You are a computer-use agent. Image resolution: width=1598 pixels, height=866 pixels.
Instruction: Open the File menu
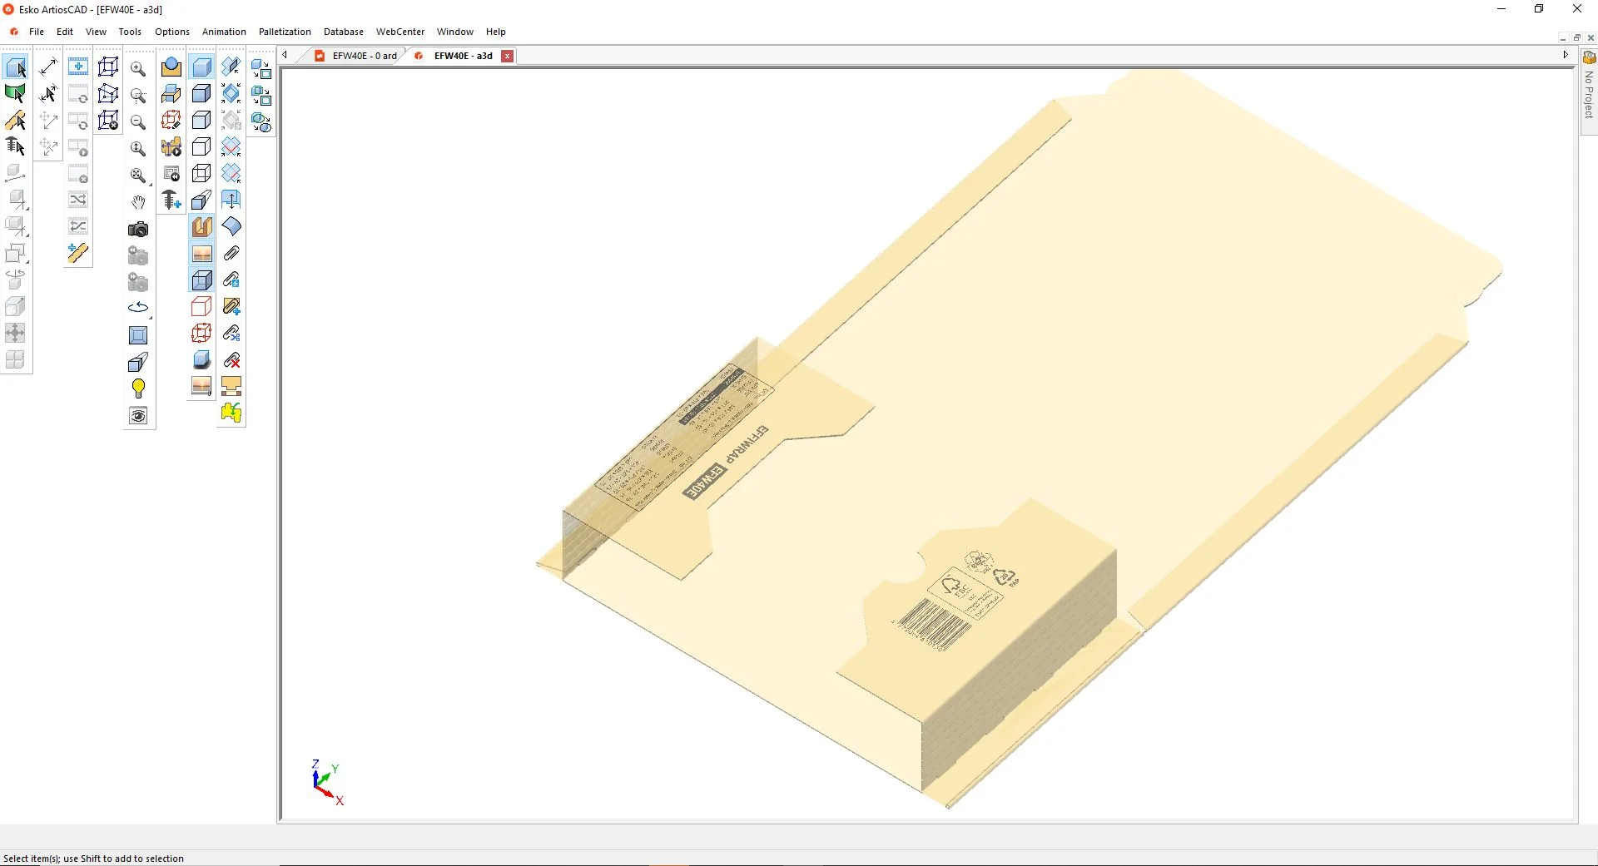(37, 32)
